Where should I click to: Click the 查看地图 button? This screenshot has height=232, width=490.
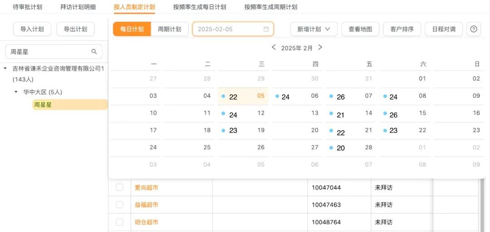tap(360, 29)
